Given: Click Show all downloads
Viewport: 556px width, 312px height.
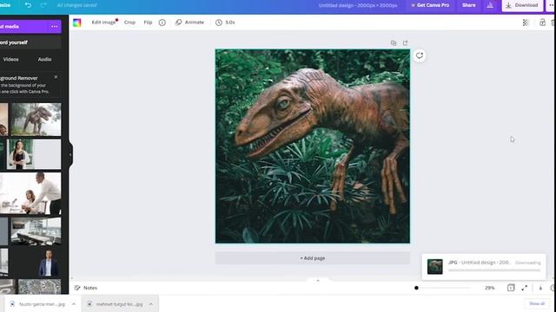Looking at the screenshot, I should (x=537, y=304).
